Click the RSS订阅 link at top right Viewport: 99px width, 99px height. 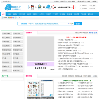(92, 9)
